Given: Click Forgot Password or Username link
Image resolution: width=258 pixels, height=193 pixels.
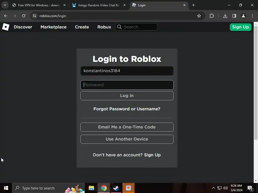Looking at the screenshot, I should (127, 109).
